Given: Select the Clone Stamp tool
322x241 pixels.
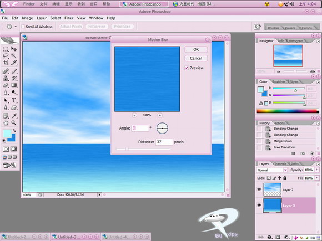Looking at the screenshot, I should (x=6, y=78).
